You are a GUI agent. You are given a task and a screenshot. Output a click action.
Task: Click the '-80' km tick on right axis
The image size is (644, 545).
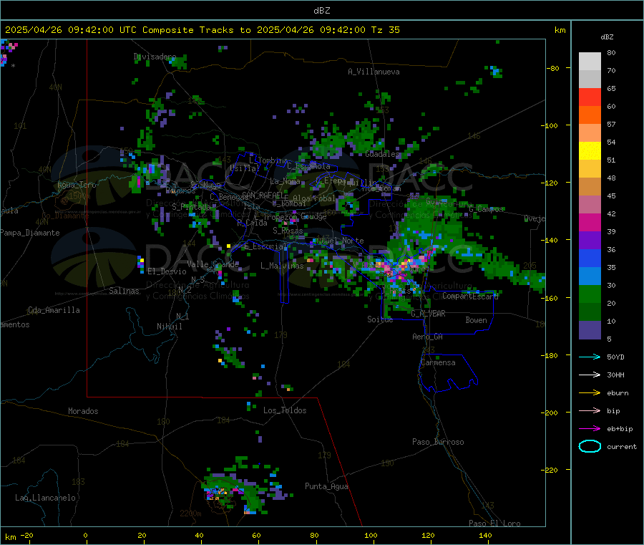pos(553,68)
